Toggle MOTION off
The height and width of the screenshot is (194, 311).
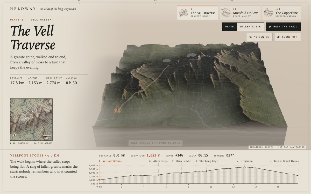click(259, 37)
